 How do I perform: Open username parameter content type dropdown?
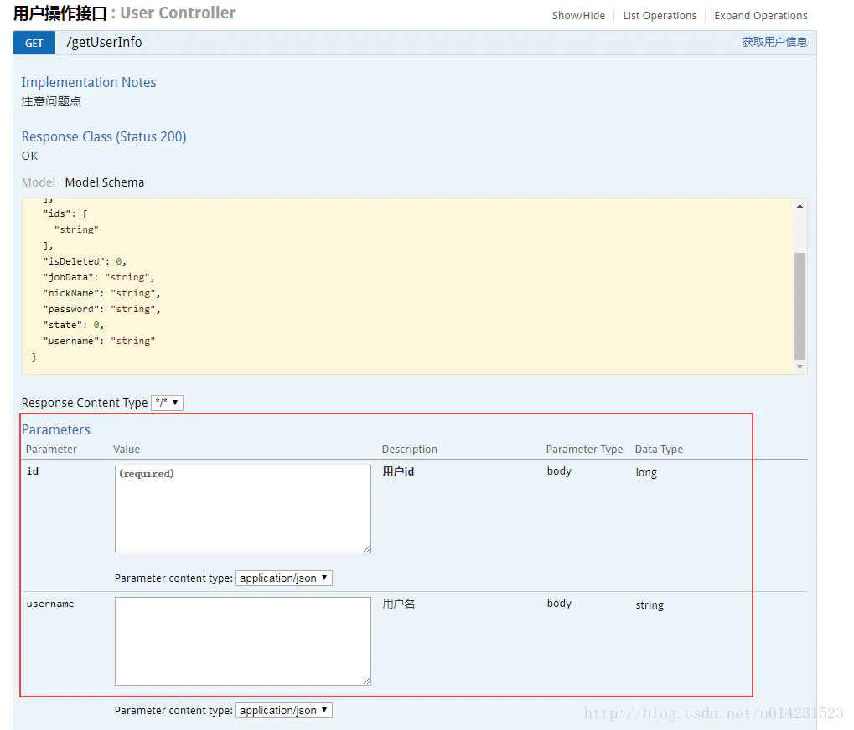pos(284,710)
